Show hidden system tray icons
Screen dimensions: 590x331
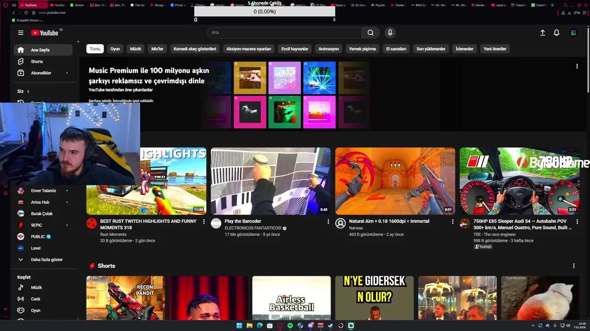point(533,325)
